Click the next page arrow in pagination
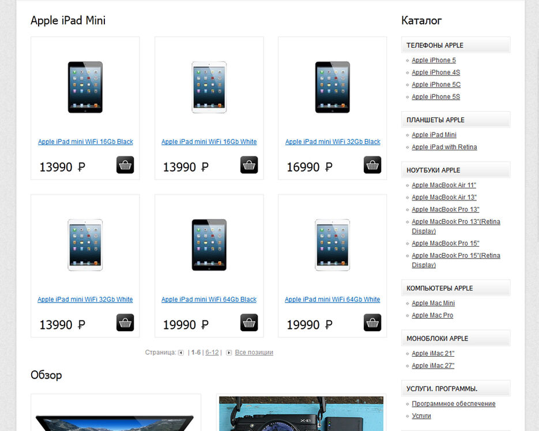 [x=229, y=353]
